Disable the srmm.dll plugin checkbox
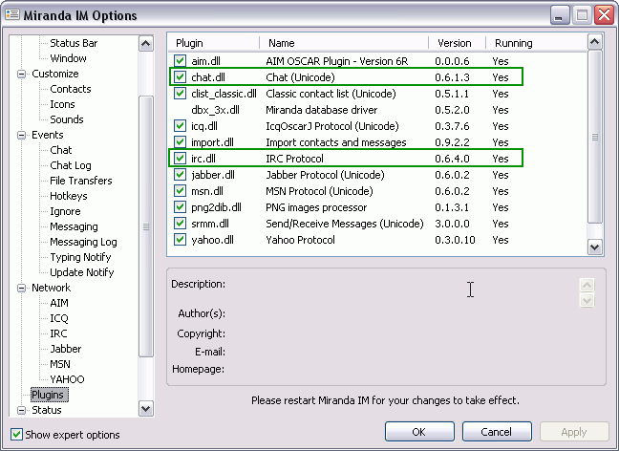The height and width of the screenshot is (451, 619). point(180,224)
